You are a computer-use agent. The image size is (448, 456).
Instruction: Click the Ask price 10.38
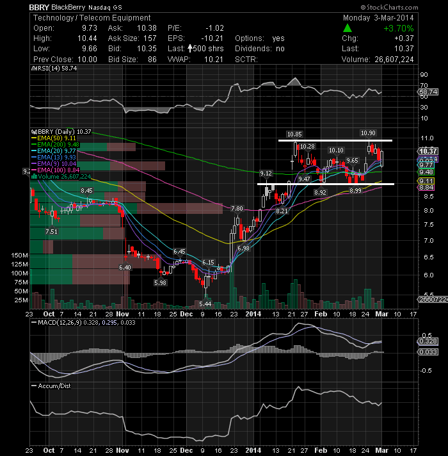pyautogui.click(x=147, y=28)
